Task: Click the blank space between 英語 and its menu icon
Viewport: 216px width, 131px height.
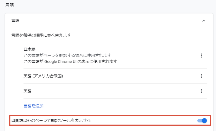Action: (115, 91)
